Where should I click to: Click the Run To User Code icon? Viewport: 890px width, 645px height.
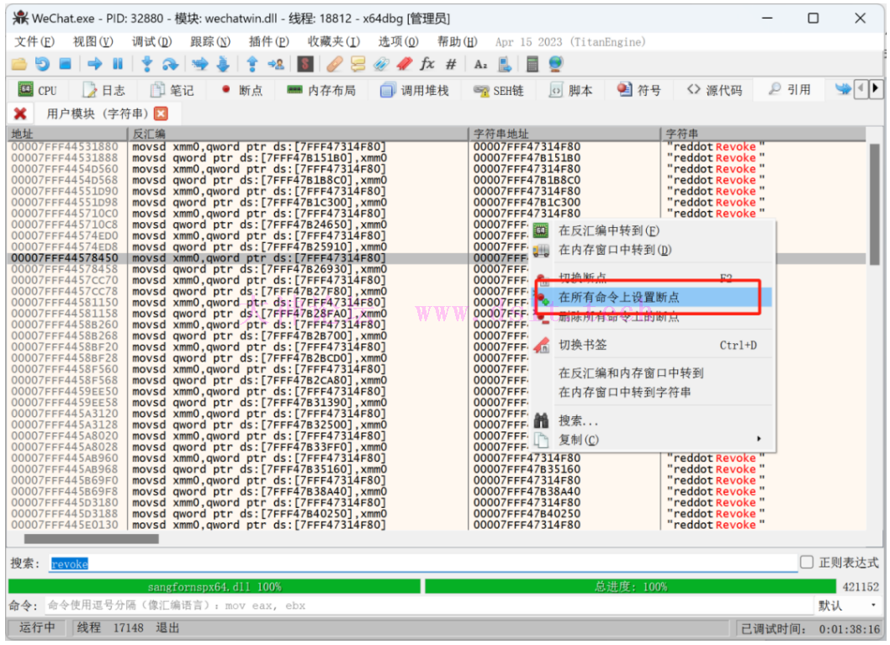276,64
